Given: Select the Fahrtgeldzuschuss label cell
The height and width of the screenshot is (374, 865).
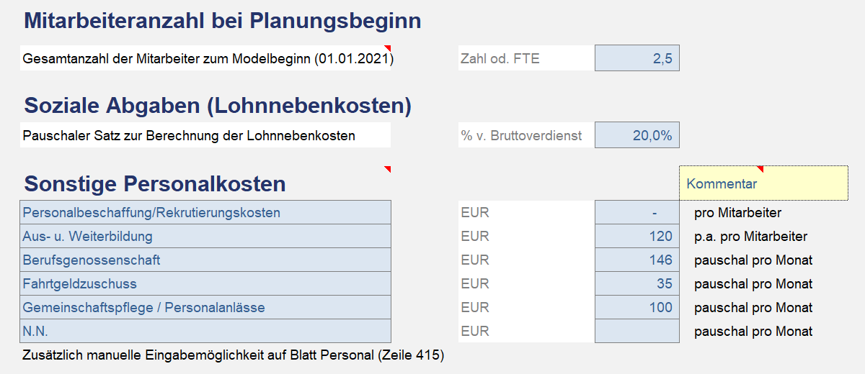Looking at the screenshot, I should tap(205, 284).
